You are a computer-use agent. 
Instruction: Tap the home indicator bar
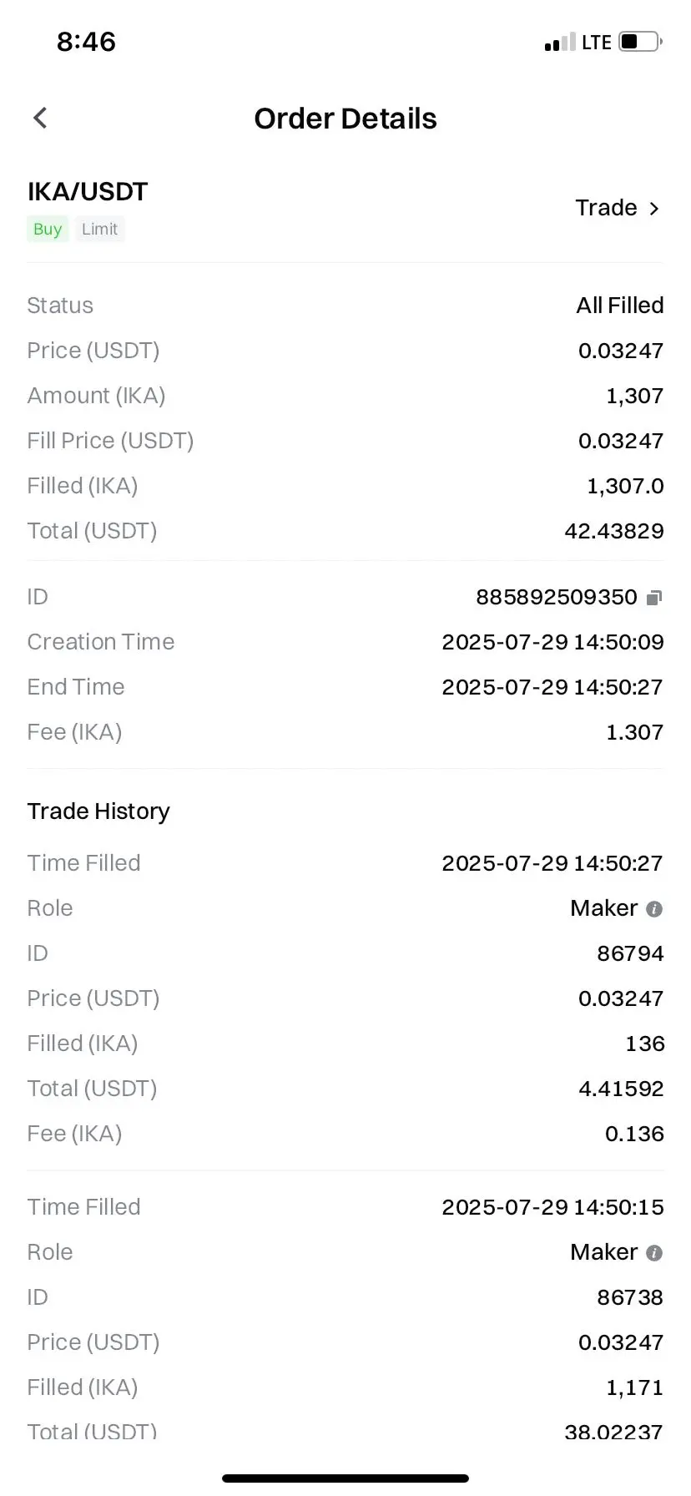tap(345, 1478)
